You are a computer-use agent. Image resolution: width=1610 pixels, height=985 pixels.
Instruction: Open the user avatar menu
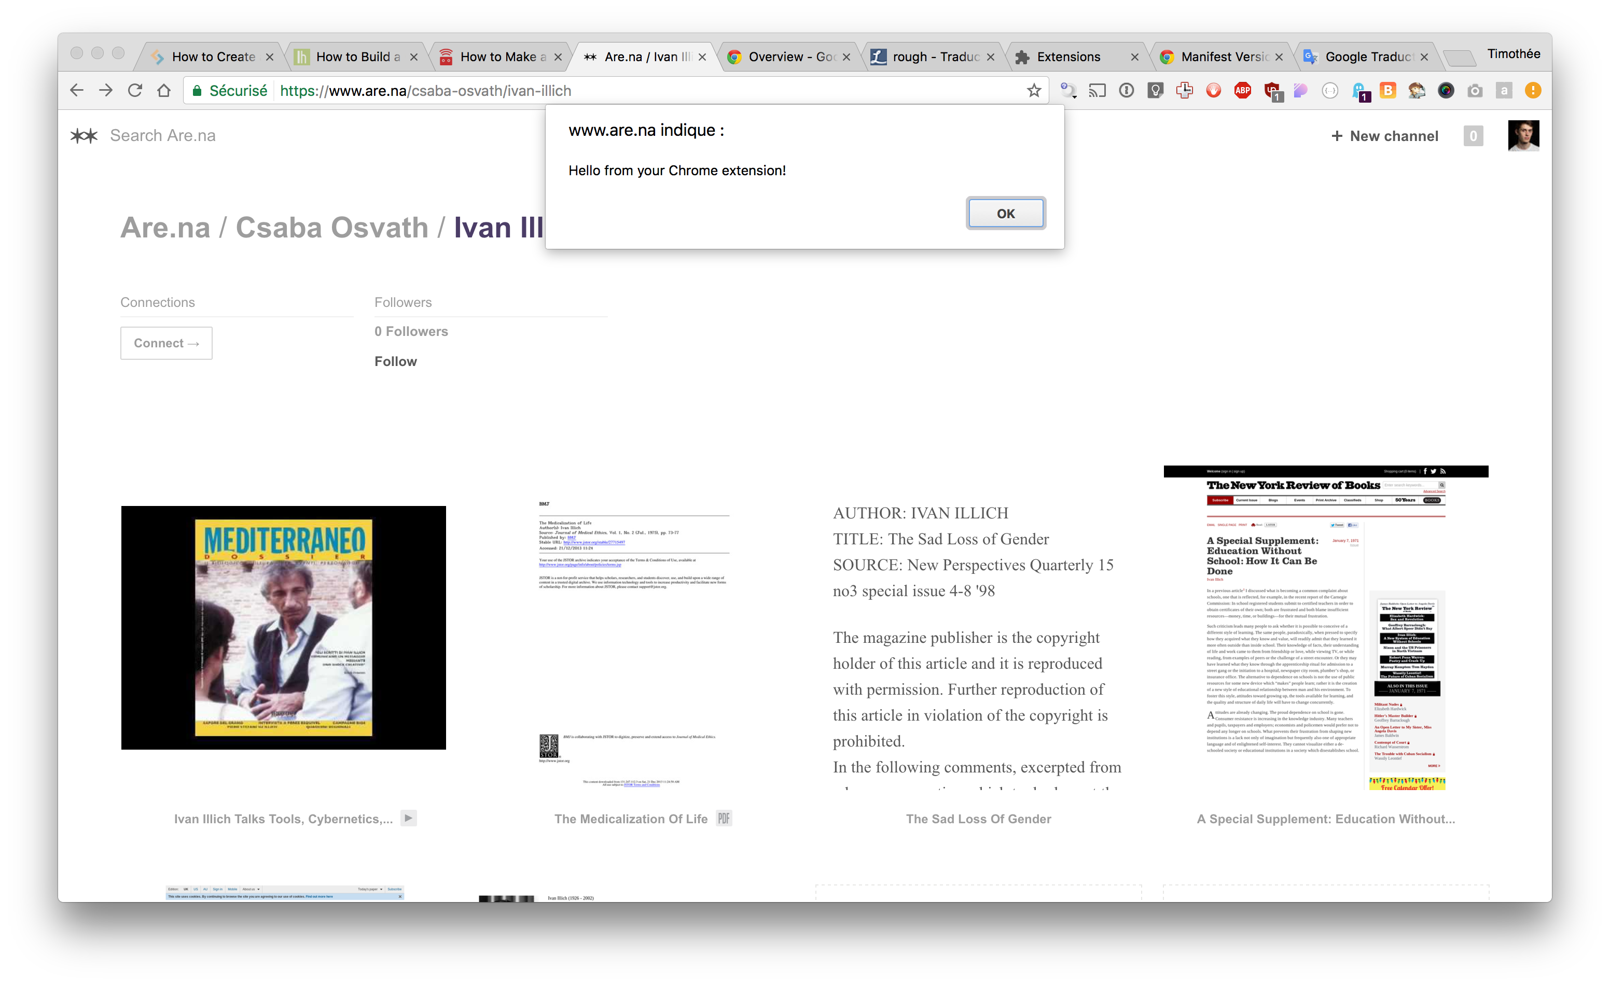coord(1524,135)
